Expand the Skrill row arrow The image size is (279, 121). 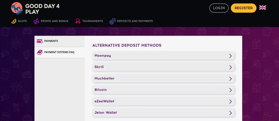point(230,67)
